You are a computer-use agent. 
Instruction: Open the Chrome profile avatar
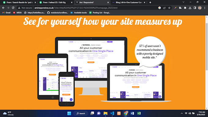200,8
